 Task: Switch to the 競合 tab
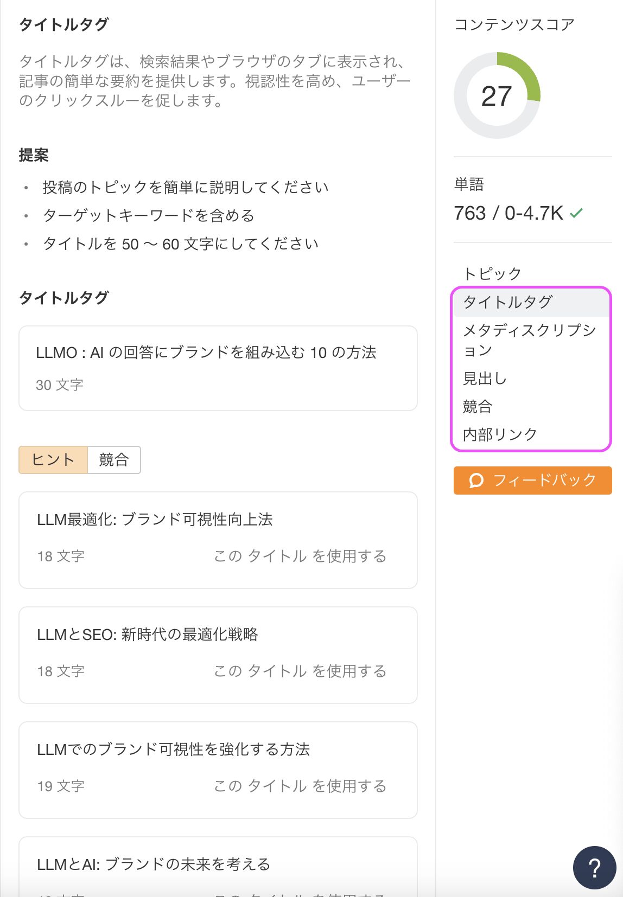[114, 460]
